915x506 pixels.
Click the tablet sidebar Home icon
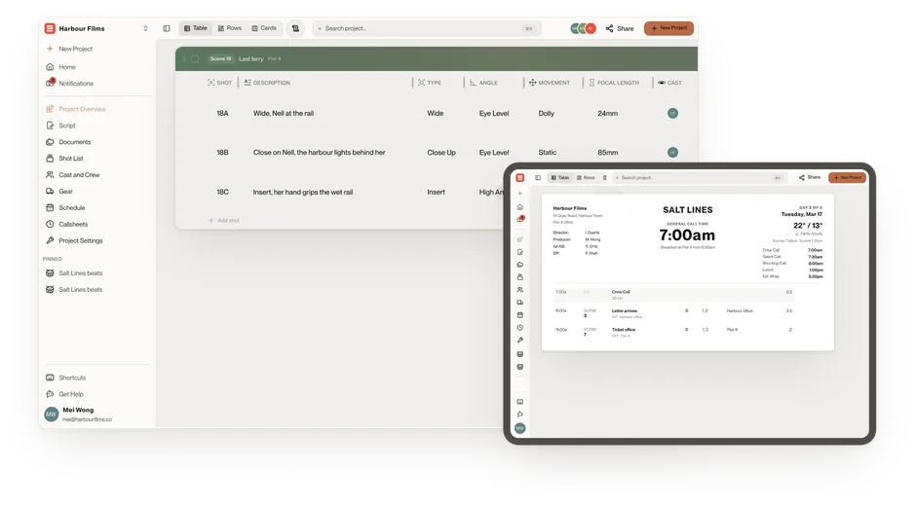pyautogui.click(x=520, y=207)
